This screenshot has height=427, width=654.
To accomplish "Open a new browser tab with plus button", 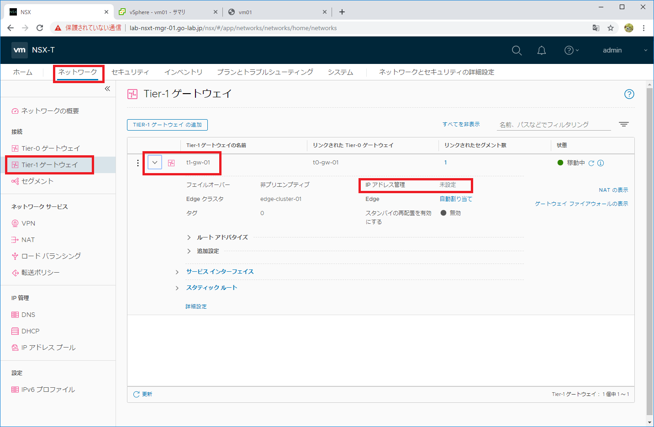I will (342, 12).
